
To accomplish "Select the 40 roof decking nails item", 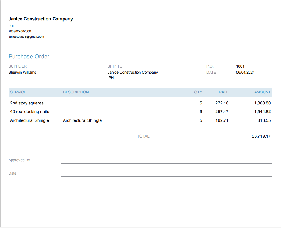I will pos(29,112).
